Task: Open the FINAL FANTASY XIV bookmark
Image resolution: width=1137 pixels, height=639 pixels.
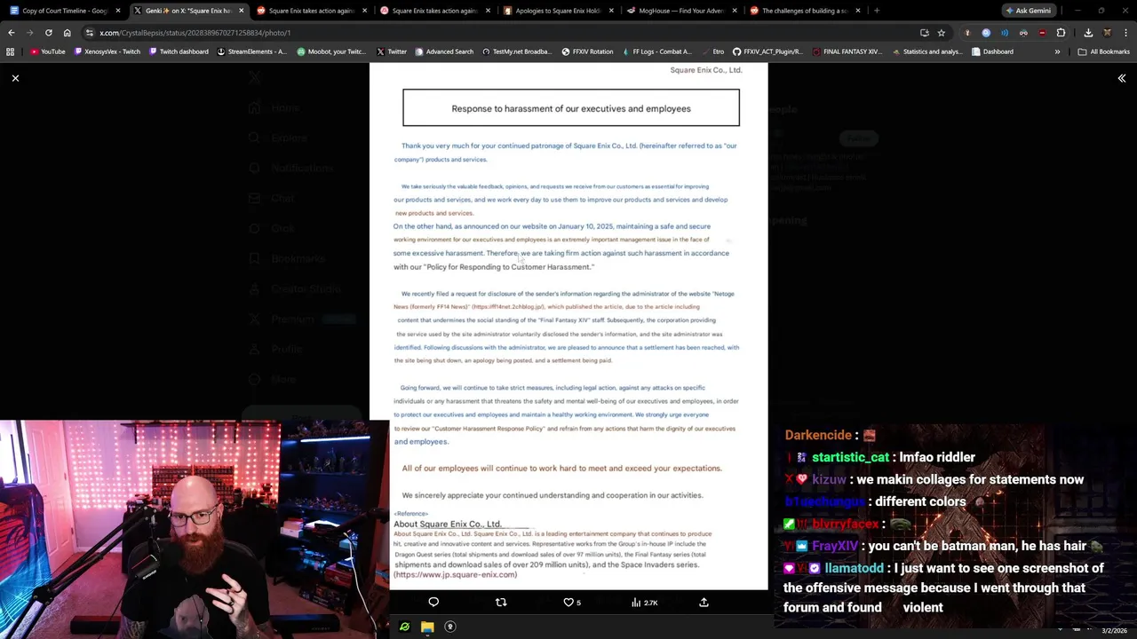Action: coord(846,51)
